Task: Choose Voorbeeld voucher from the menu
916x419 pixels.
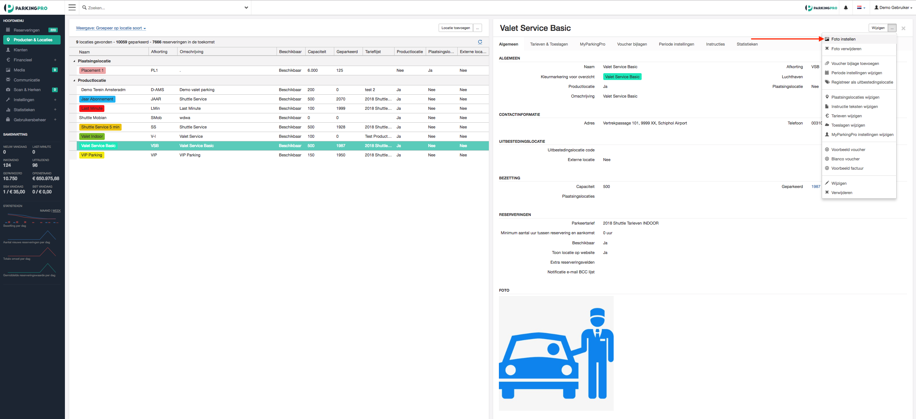Action: pyautogui.click(x=848, y=150)
